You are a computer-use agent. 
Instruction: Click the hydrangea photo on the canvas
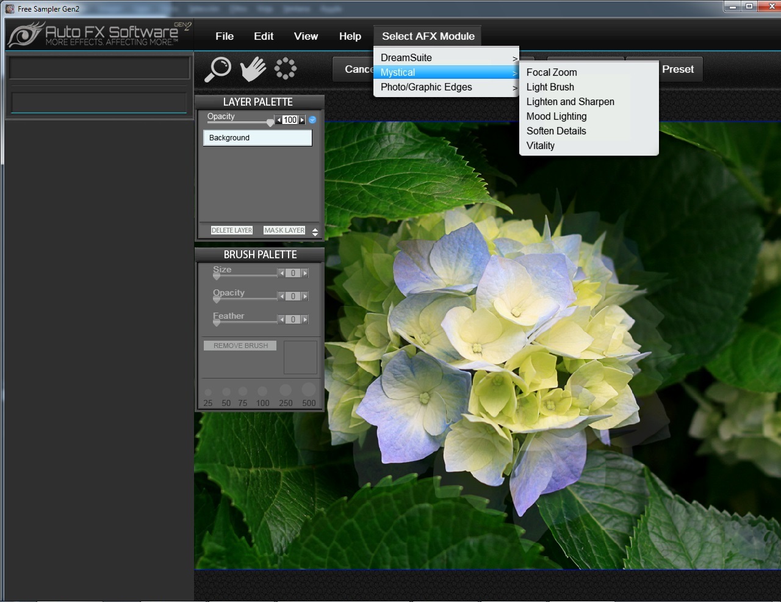(488, 346)
